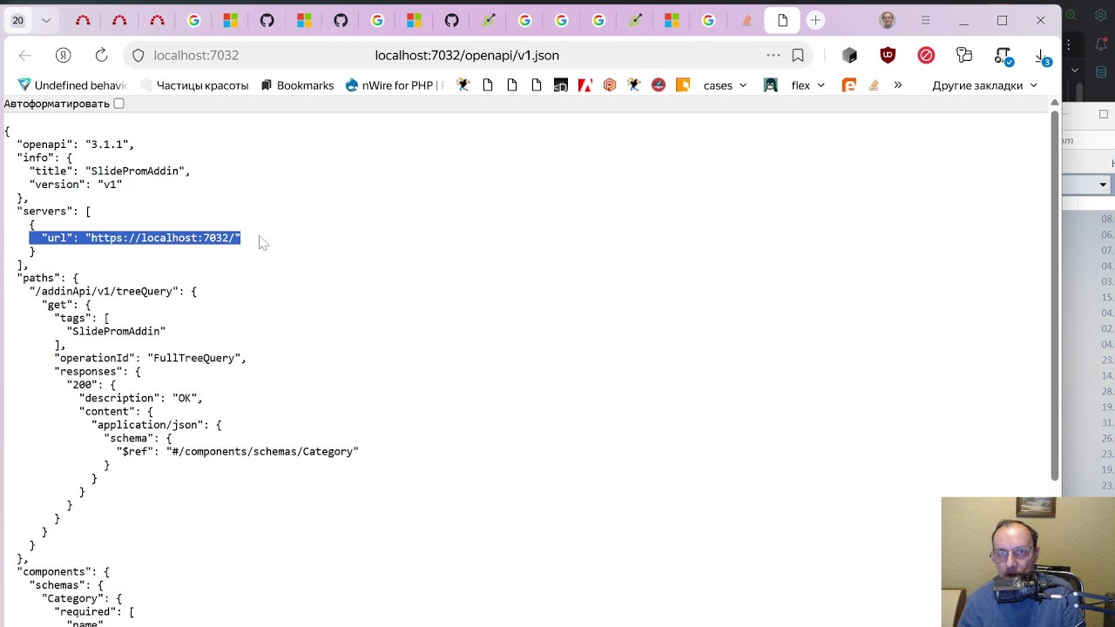The image size is (1115, 627).
Task: Open the passwords and cards manager icon
Action: [964, 55]
